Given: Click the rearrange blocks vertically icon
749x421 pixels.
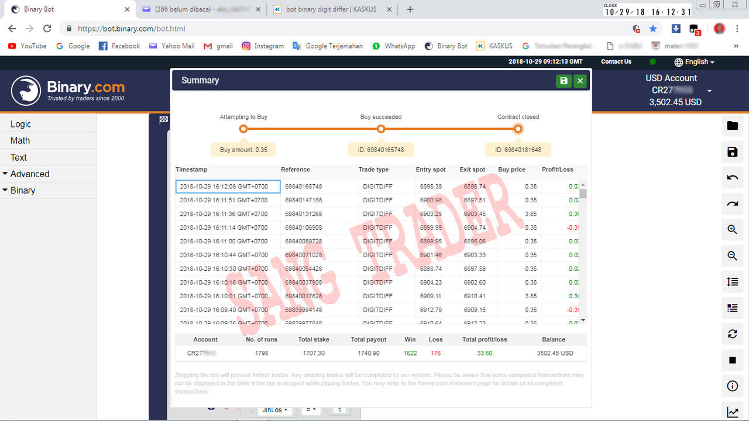Looking at the screenshot, I should coord(732,282).
